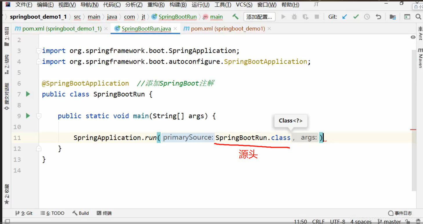Click the green hammer Build Project icon
Screen dimensions: 423x224
pos(235,17)
